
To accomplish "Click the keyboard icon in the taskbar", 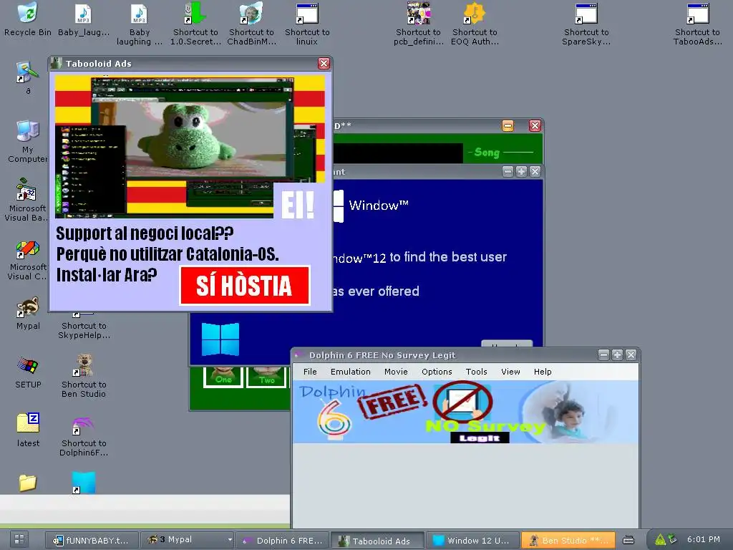I will click(x=628, y=540).
